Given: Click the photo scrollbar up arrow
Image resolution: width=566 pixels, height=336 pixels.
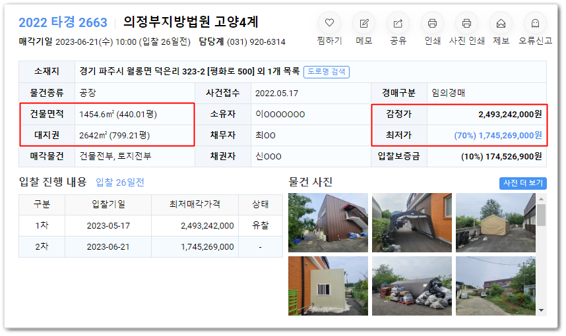Looking at the screenshot, I should tap(541, 199).
